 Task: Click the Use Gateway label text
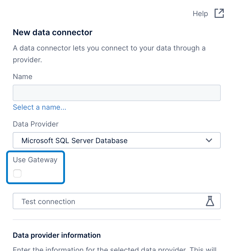(35, 160)
